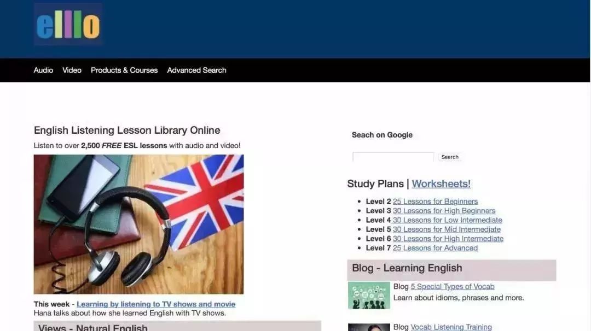Open 30 Lessons for High Intermediate
Screen dimensions: 591x331
click(449, 238)
